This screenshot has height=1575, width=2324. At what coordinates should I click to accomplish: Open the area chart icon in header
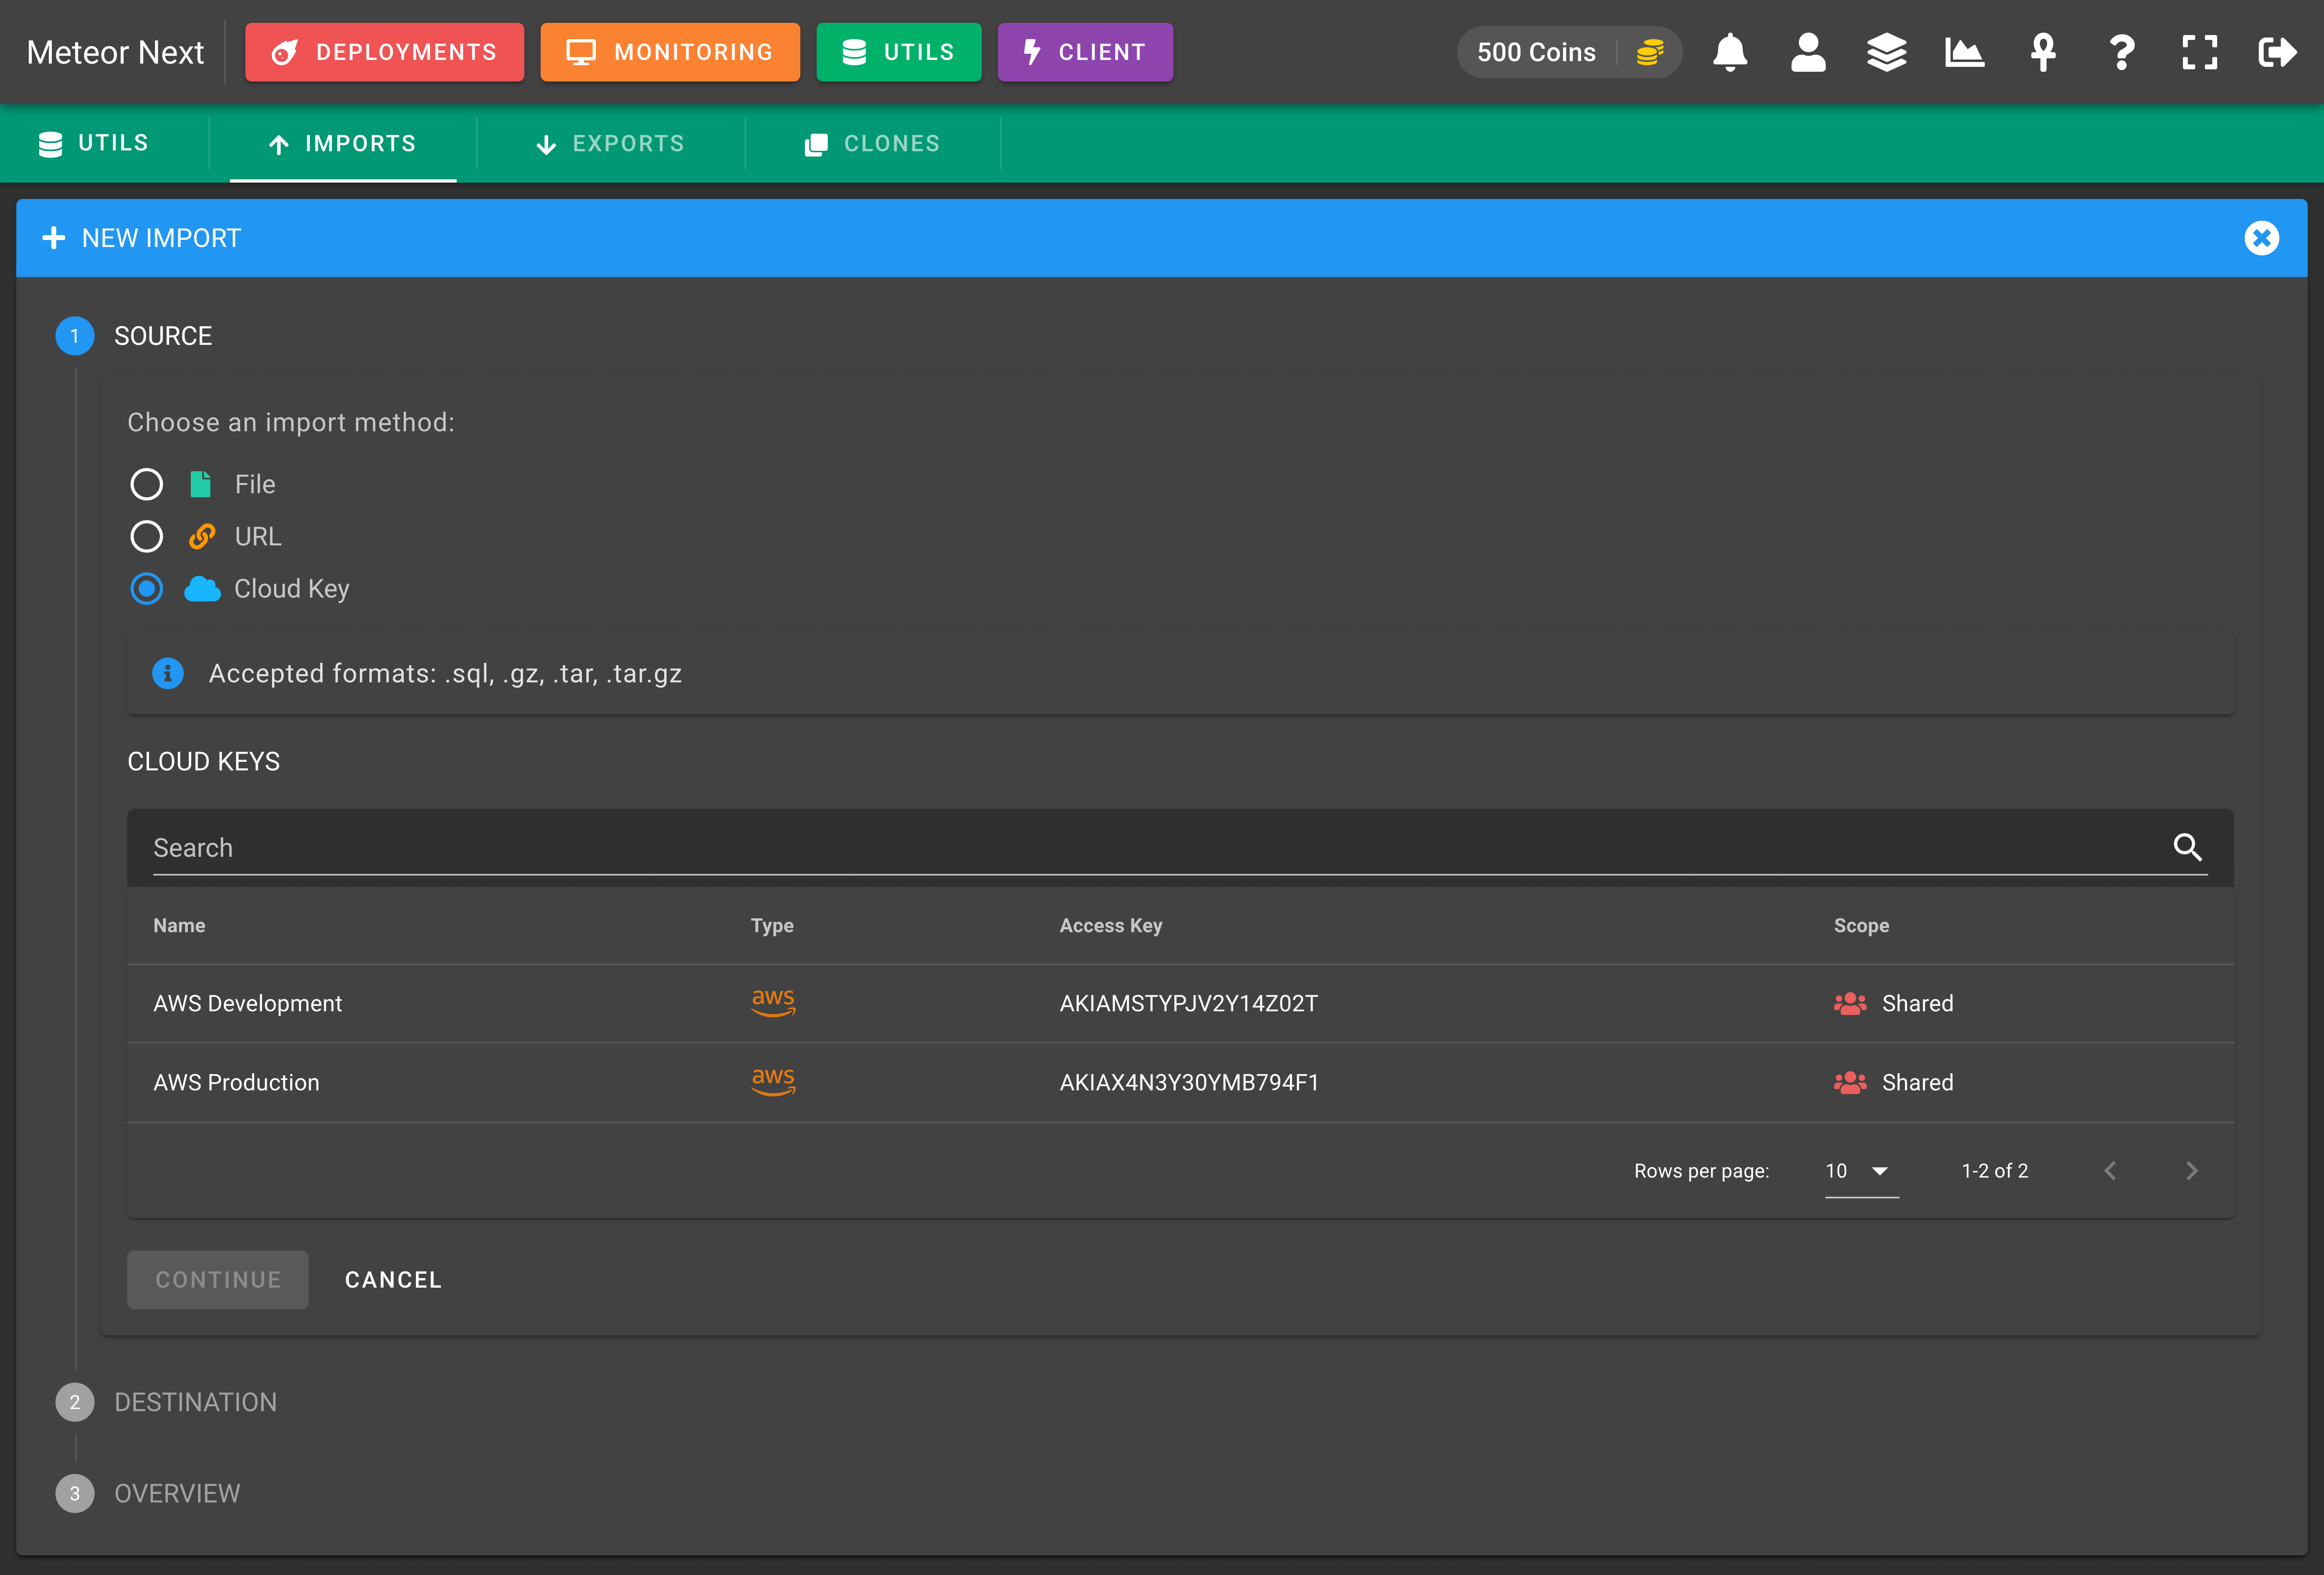(1964, 52)
